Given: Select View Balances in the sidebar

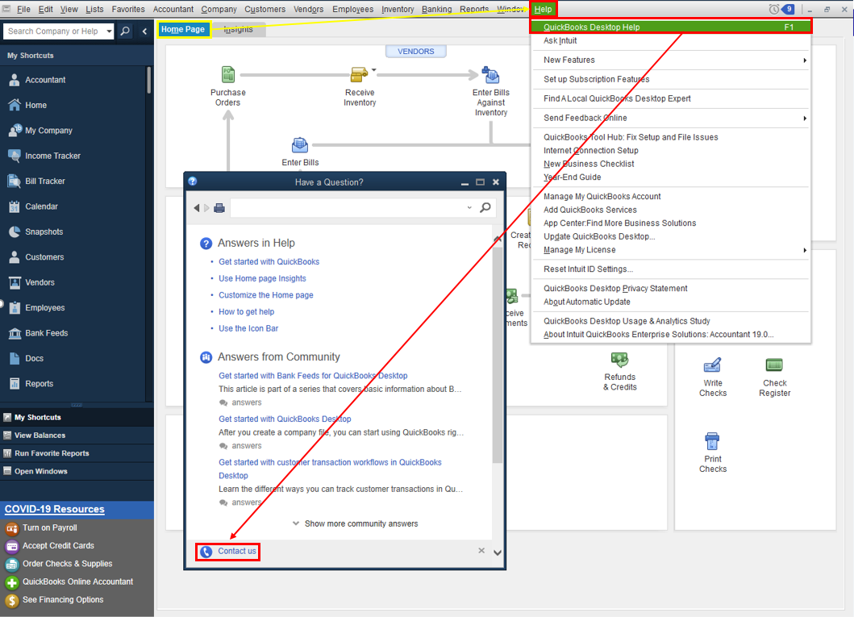Looking at the screenshot, I should (40, 435).
